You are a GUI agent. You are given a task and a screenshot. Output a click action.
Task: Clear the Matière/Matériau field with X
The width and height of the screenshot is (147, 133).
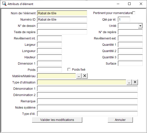tap(85, 76)
